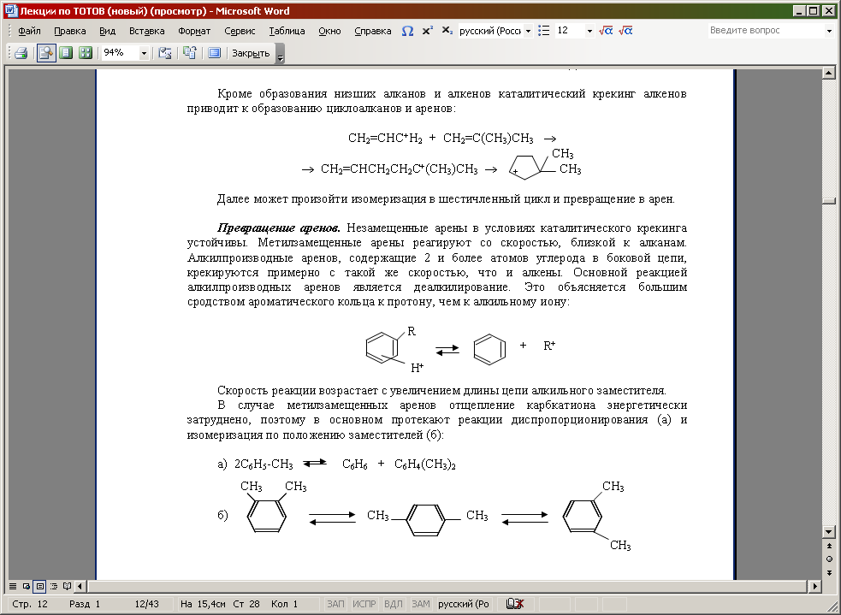Click the vertical scrollbar thumb
Screen dimensions: 841x615
coord(829,200)
